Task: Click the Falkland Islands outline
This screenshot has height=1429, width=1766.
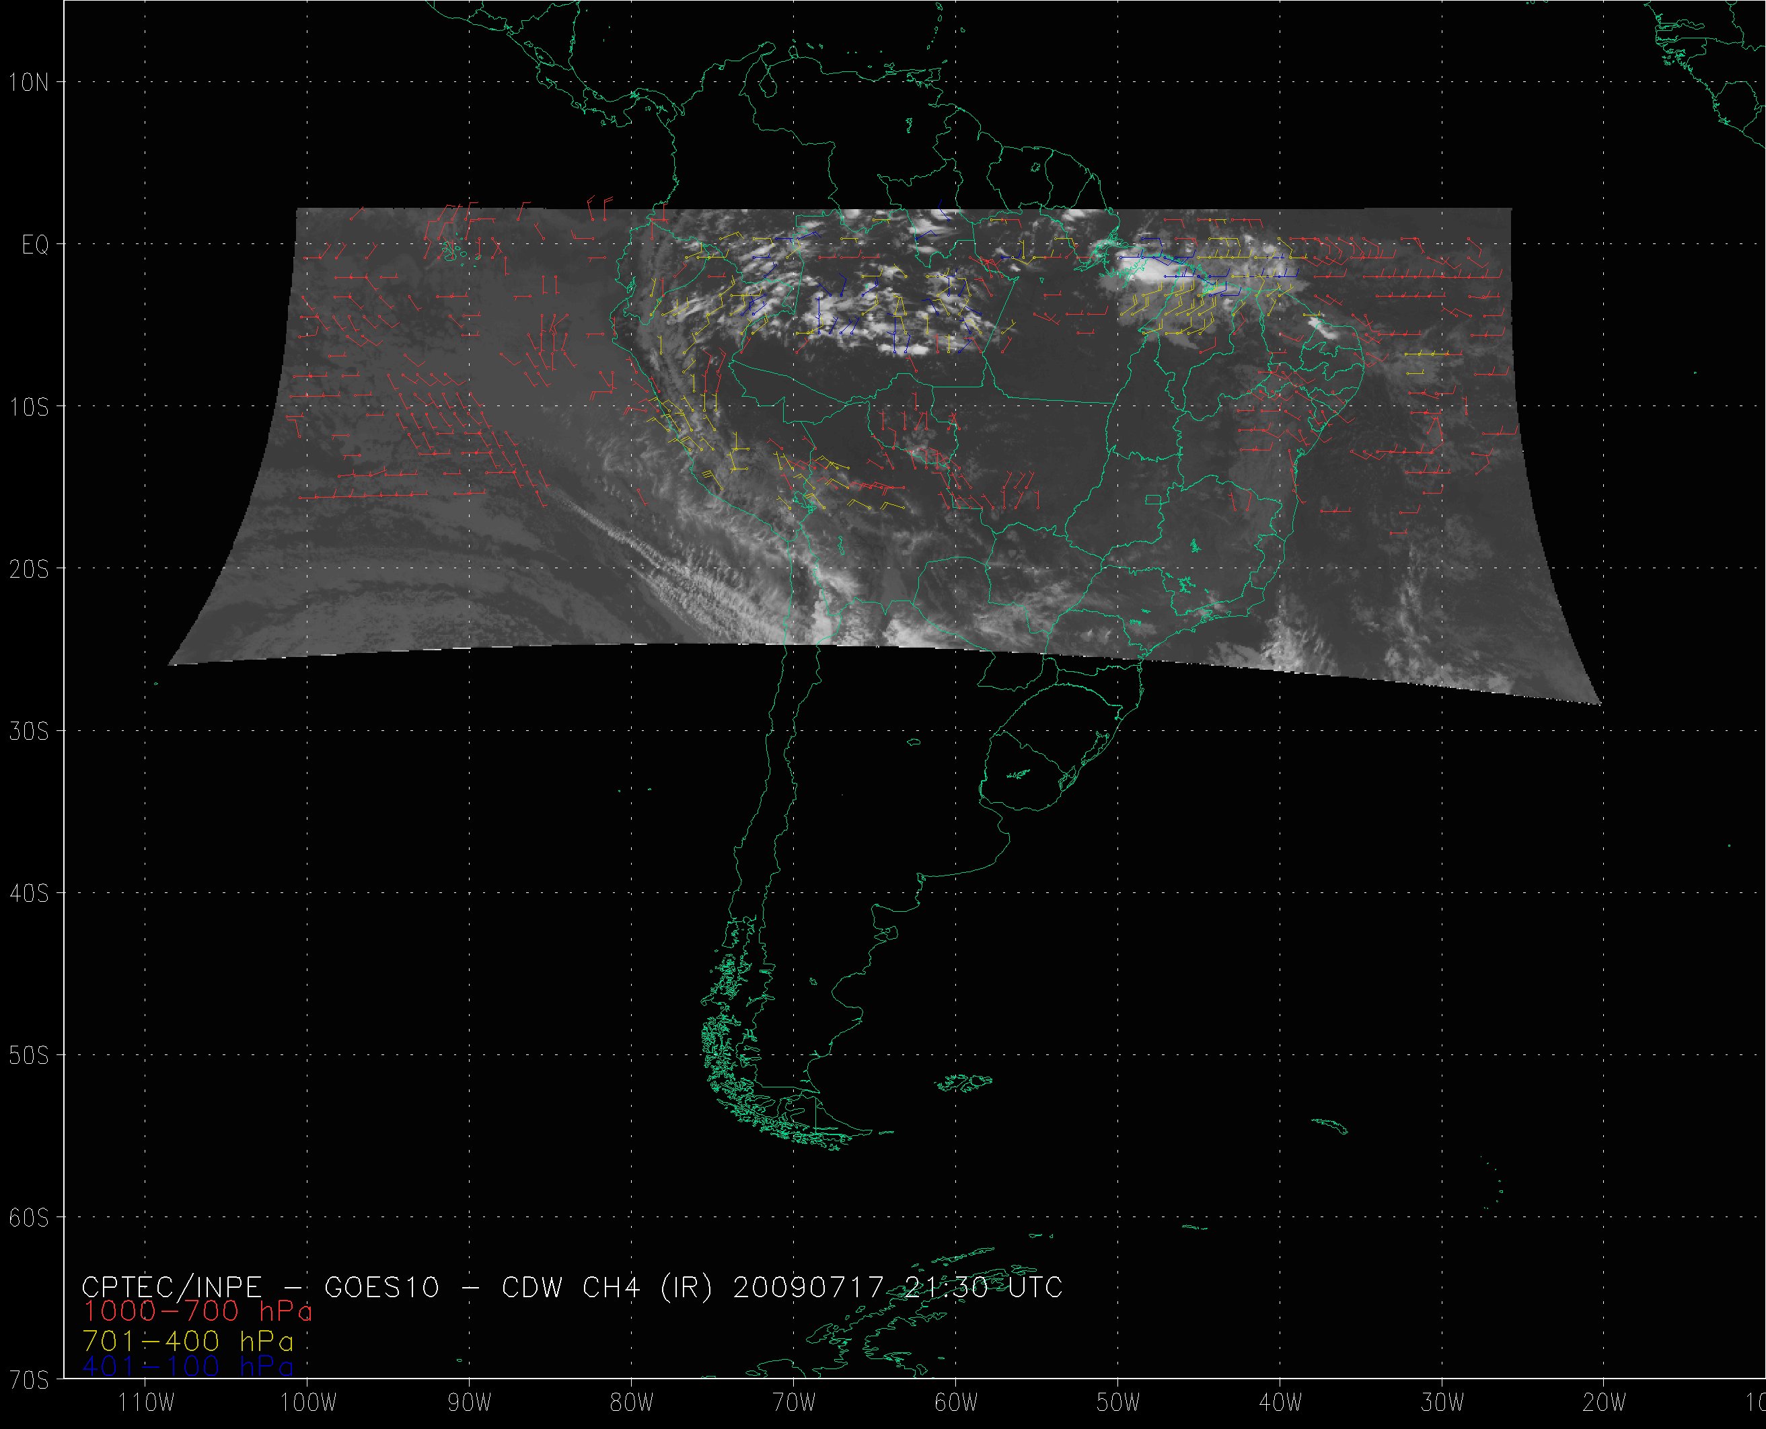Action: (965, 1083)
